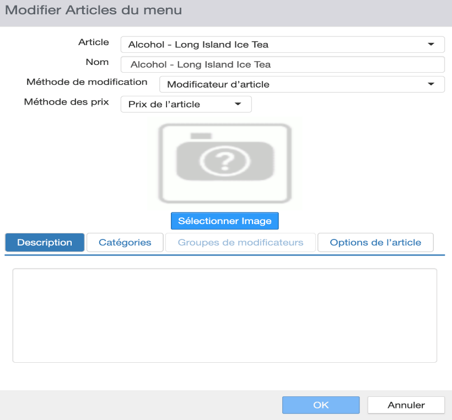Open the Méthode de modification dropdown arrow

[431, 84]
